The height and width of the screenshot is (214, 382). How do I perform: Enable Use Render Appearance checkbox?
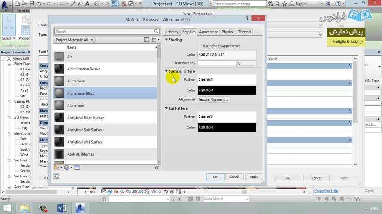coord(199,46)
